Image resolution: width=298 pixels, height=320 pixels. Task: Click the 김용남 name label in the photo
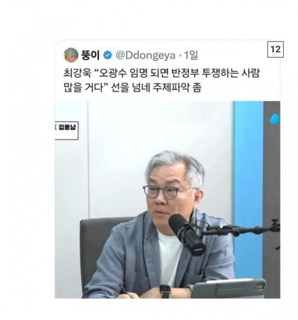point(67,127)
